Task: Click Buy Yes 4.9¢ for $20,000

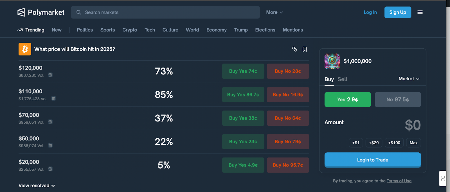Action: pos(243,165)
